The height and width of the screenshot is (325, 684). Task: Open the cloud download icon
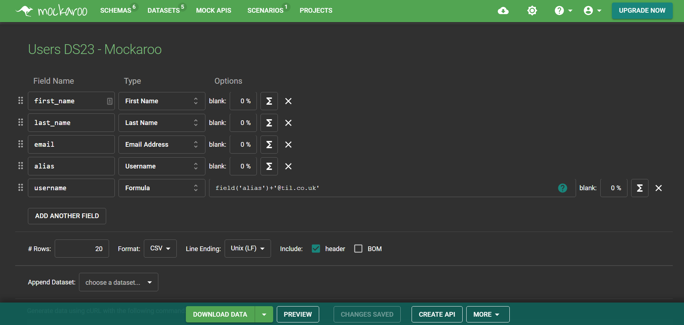point(503,11)
